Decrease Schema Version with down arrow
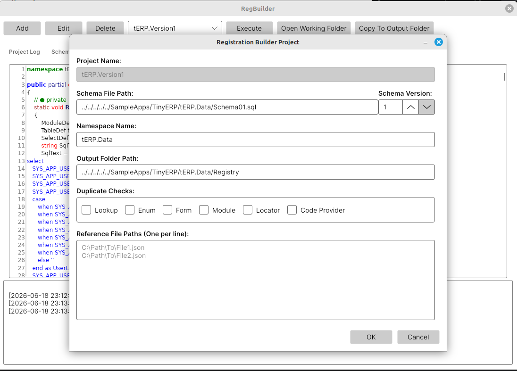The height and width of the screenshot is (371, 517). (x=426, y=107)
